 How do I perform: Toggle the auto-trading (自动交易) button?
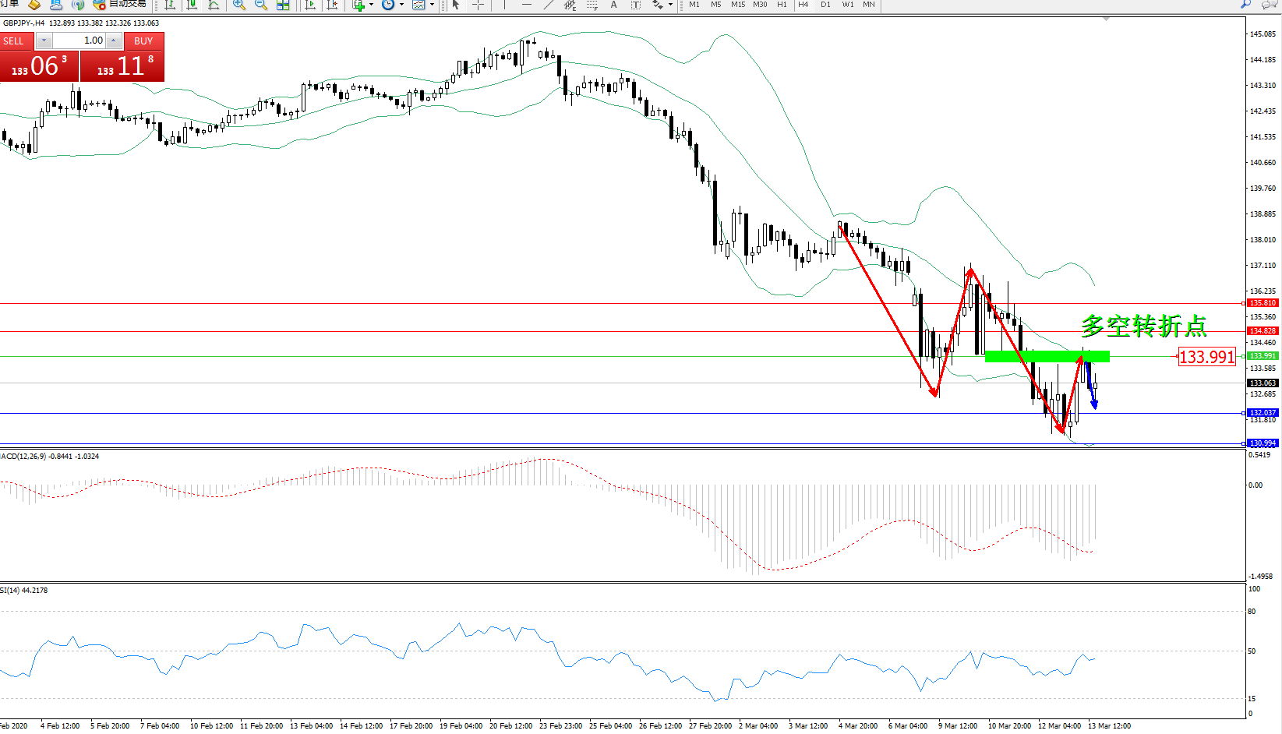(x=119, y=5)
